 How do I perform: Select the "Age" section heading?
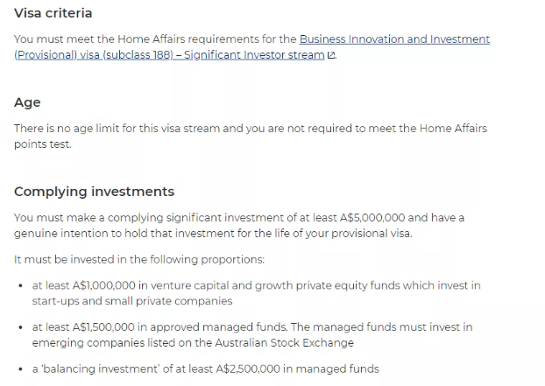click(27, 102)
